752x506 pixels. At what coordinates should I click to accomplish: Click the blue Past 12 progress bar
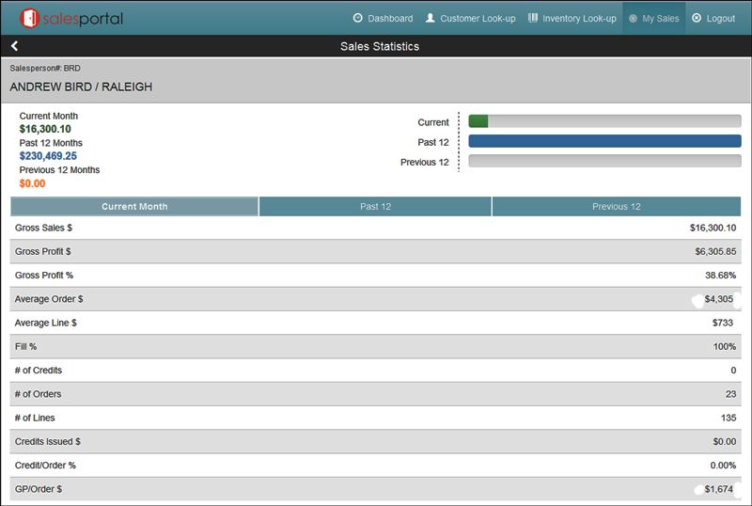point(604,141)
